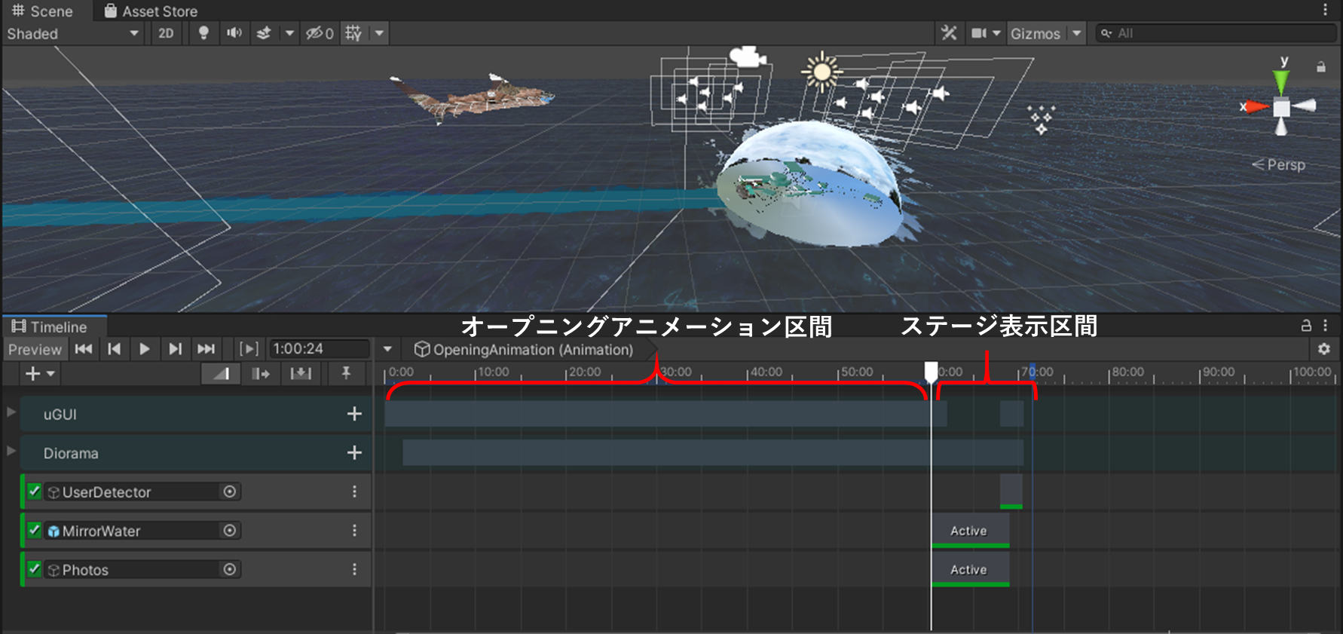Open scene camera dropdown arrow
Image resolution: width=1343 pixels, height=634 pixels.
[996, 33]
